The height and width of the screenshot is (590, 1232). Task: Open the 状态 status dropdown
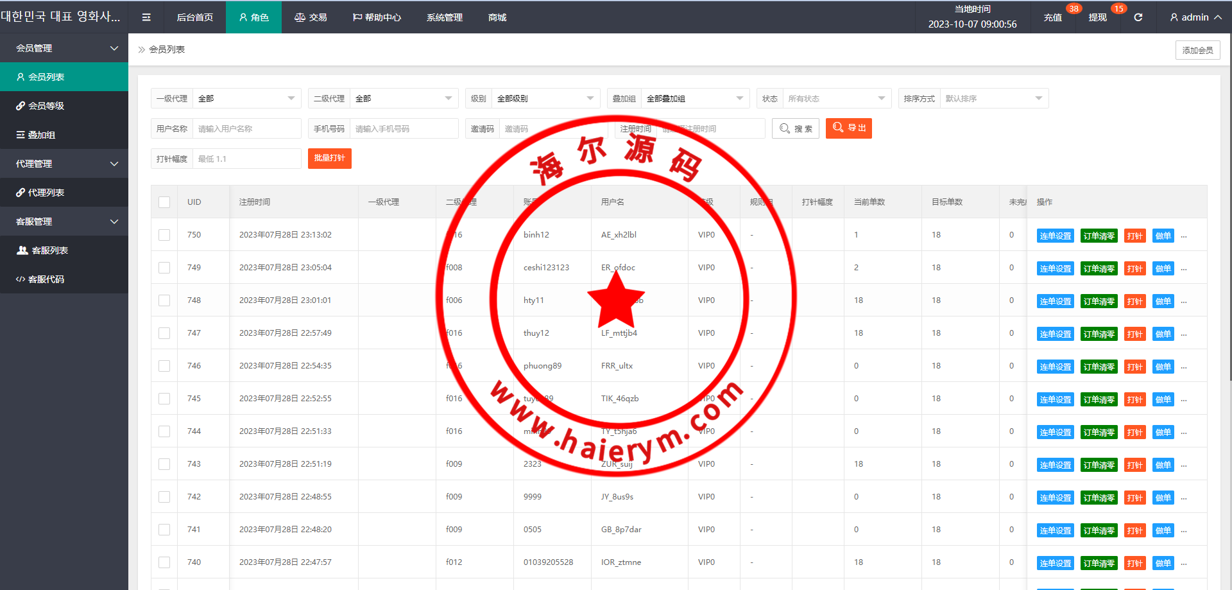coord(835,98)
